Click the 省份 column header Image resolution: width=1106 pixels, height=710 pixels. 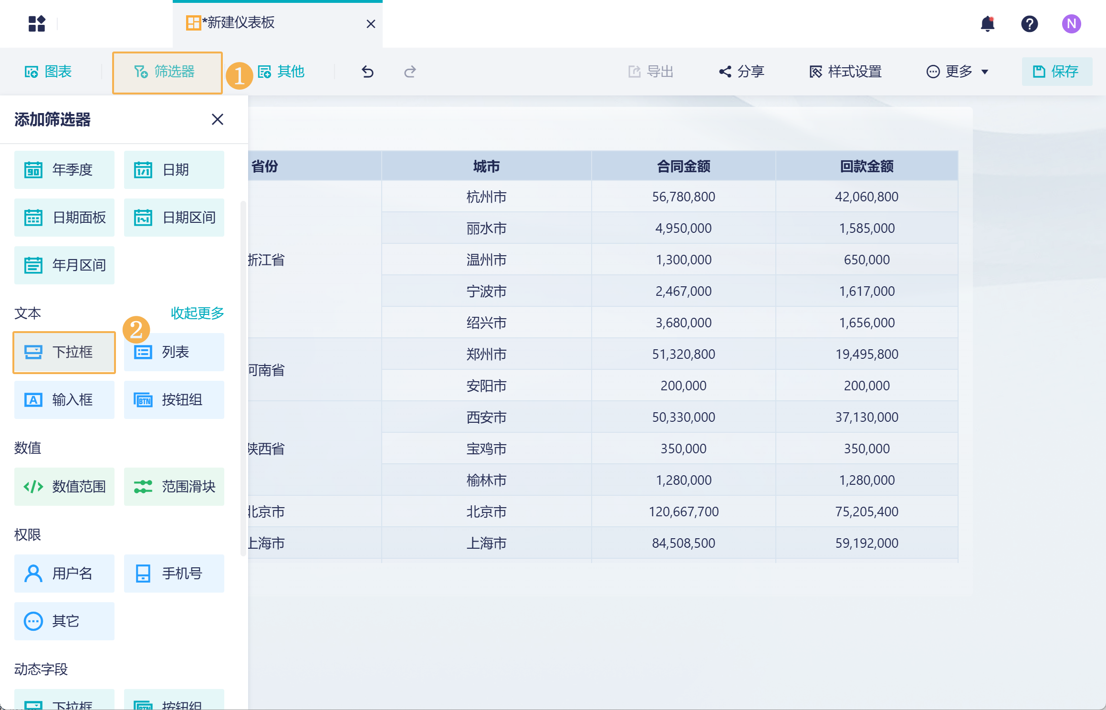315,166
